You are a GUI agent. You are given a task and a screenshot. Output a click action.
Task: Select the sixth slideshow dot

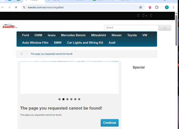(79, 99)
